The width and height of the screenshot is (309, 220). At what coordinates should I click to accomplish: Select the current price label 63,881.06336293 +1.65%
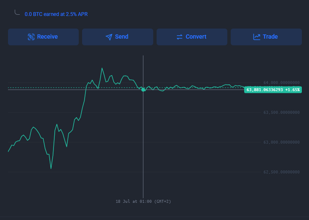point(273,90)
